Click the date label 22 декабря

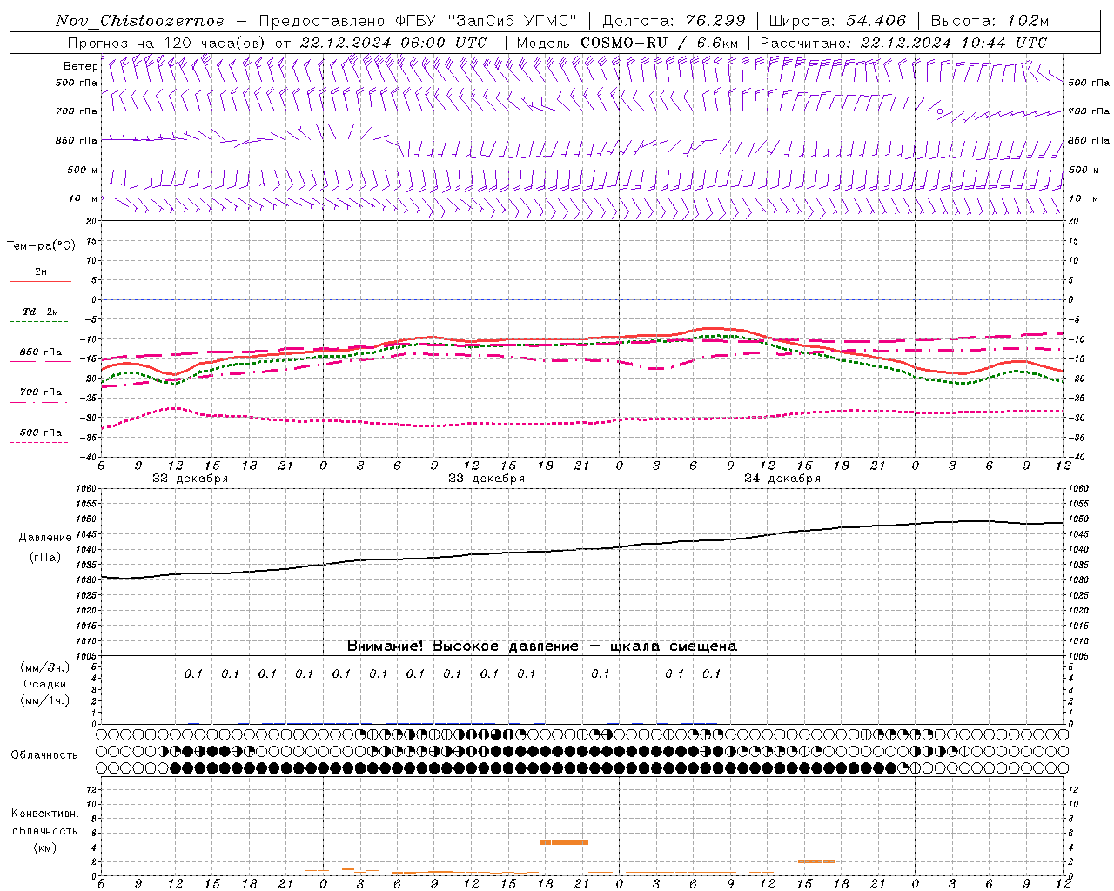(191, 479)
